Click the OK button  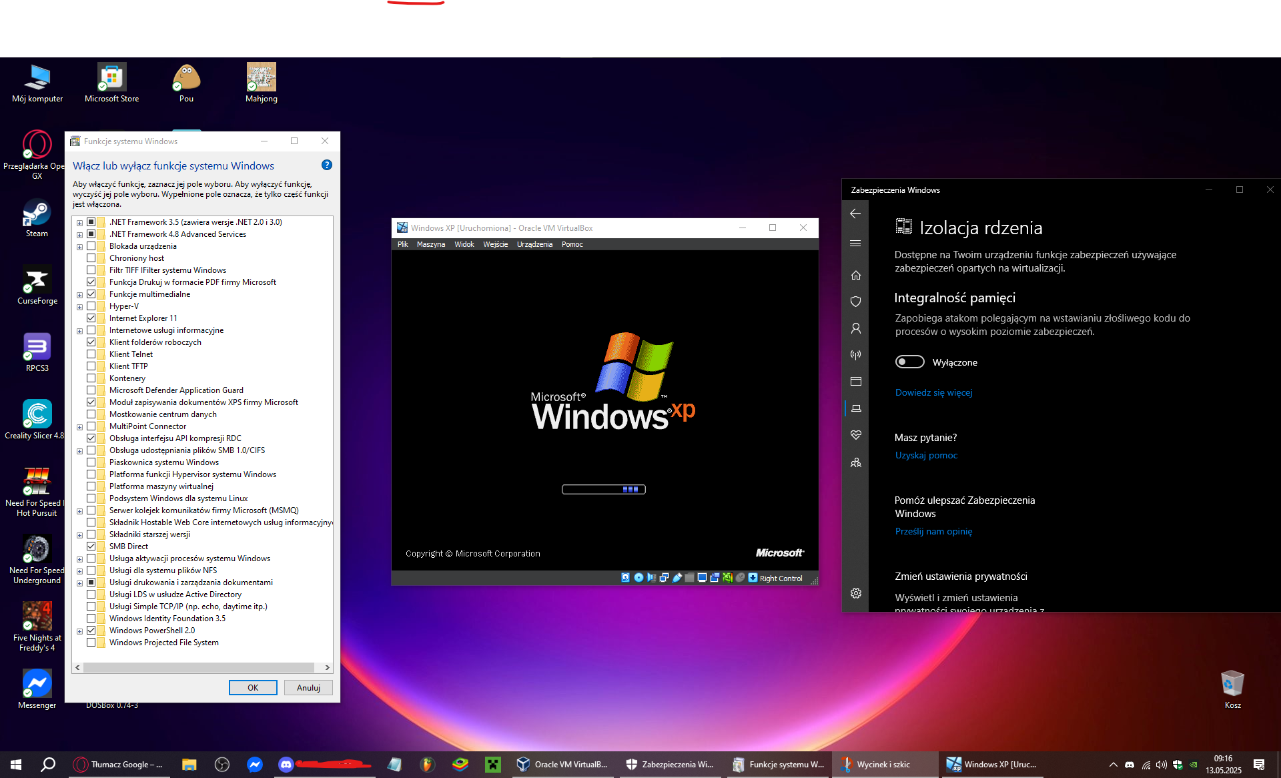(x=253, y=687)
